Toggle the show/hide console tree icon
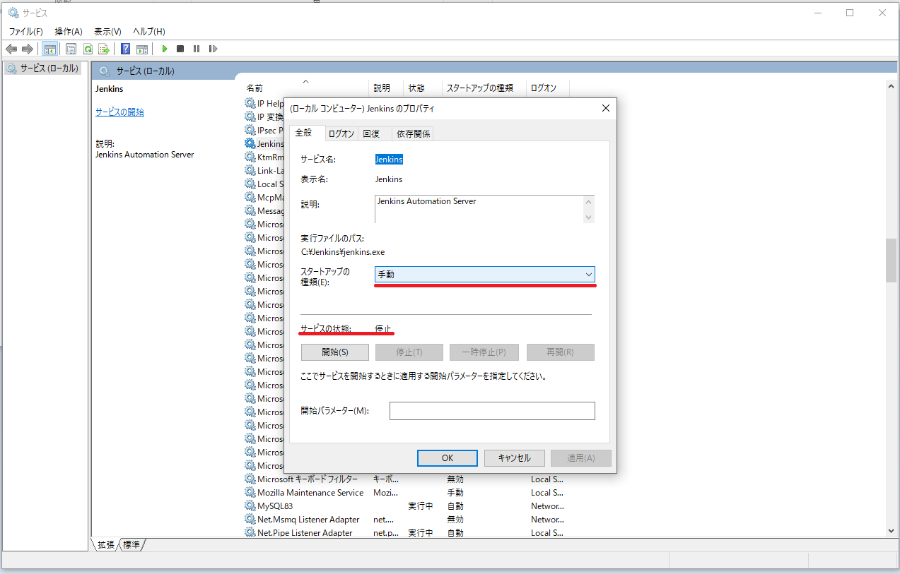This screenshot has width=900, height=574. coord(49,49)
